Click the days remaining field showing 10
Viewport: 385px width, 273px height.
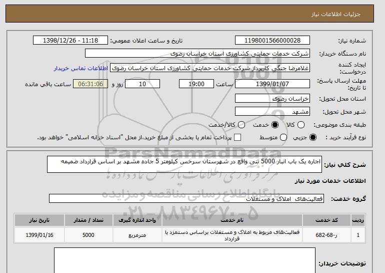point(142,84)
